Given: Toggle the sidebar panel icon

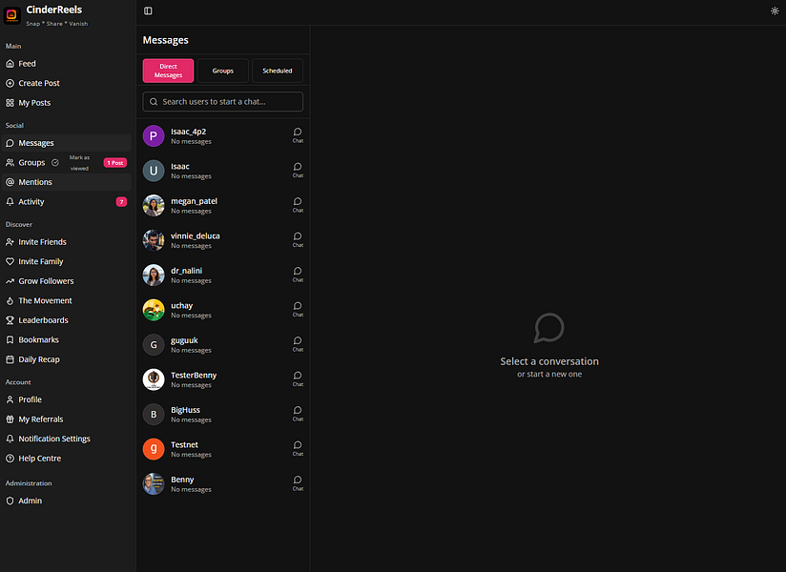Looking at the screenshot, I should pos(148,11).
